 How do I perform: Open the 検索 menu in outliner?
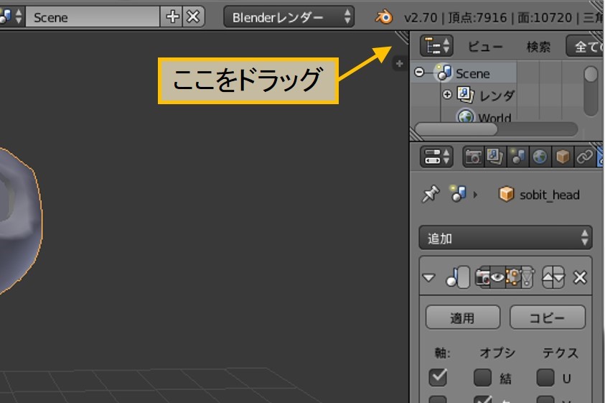pos(538,47)
